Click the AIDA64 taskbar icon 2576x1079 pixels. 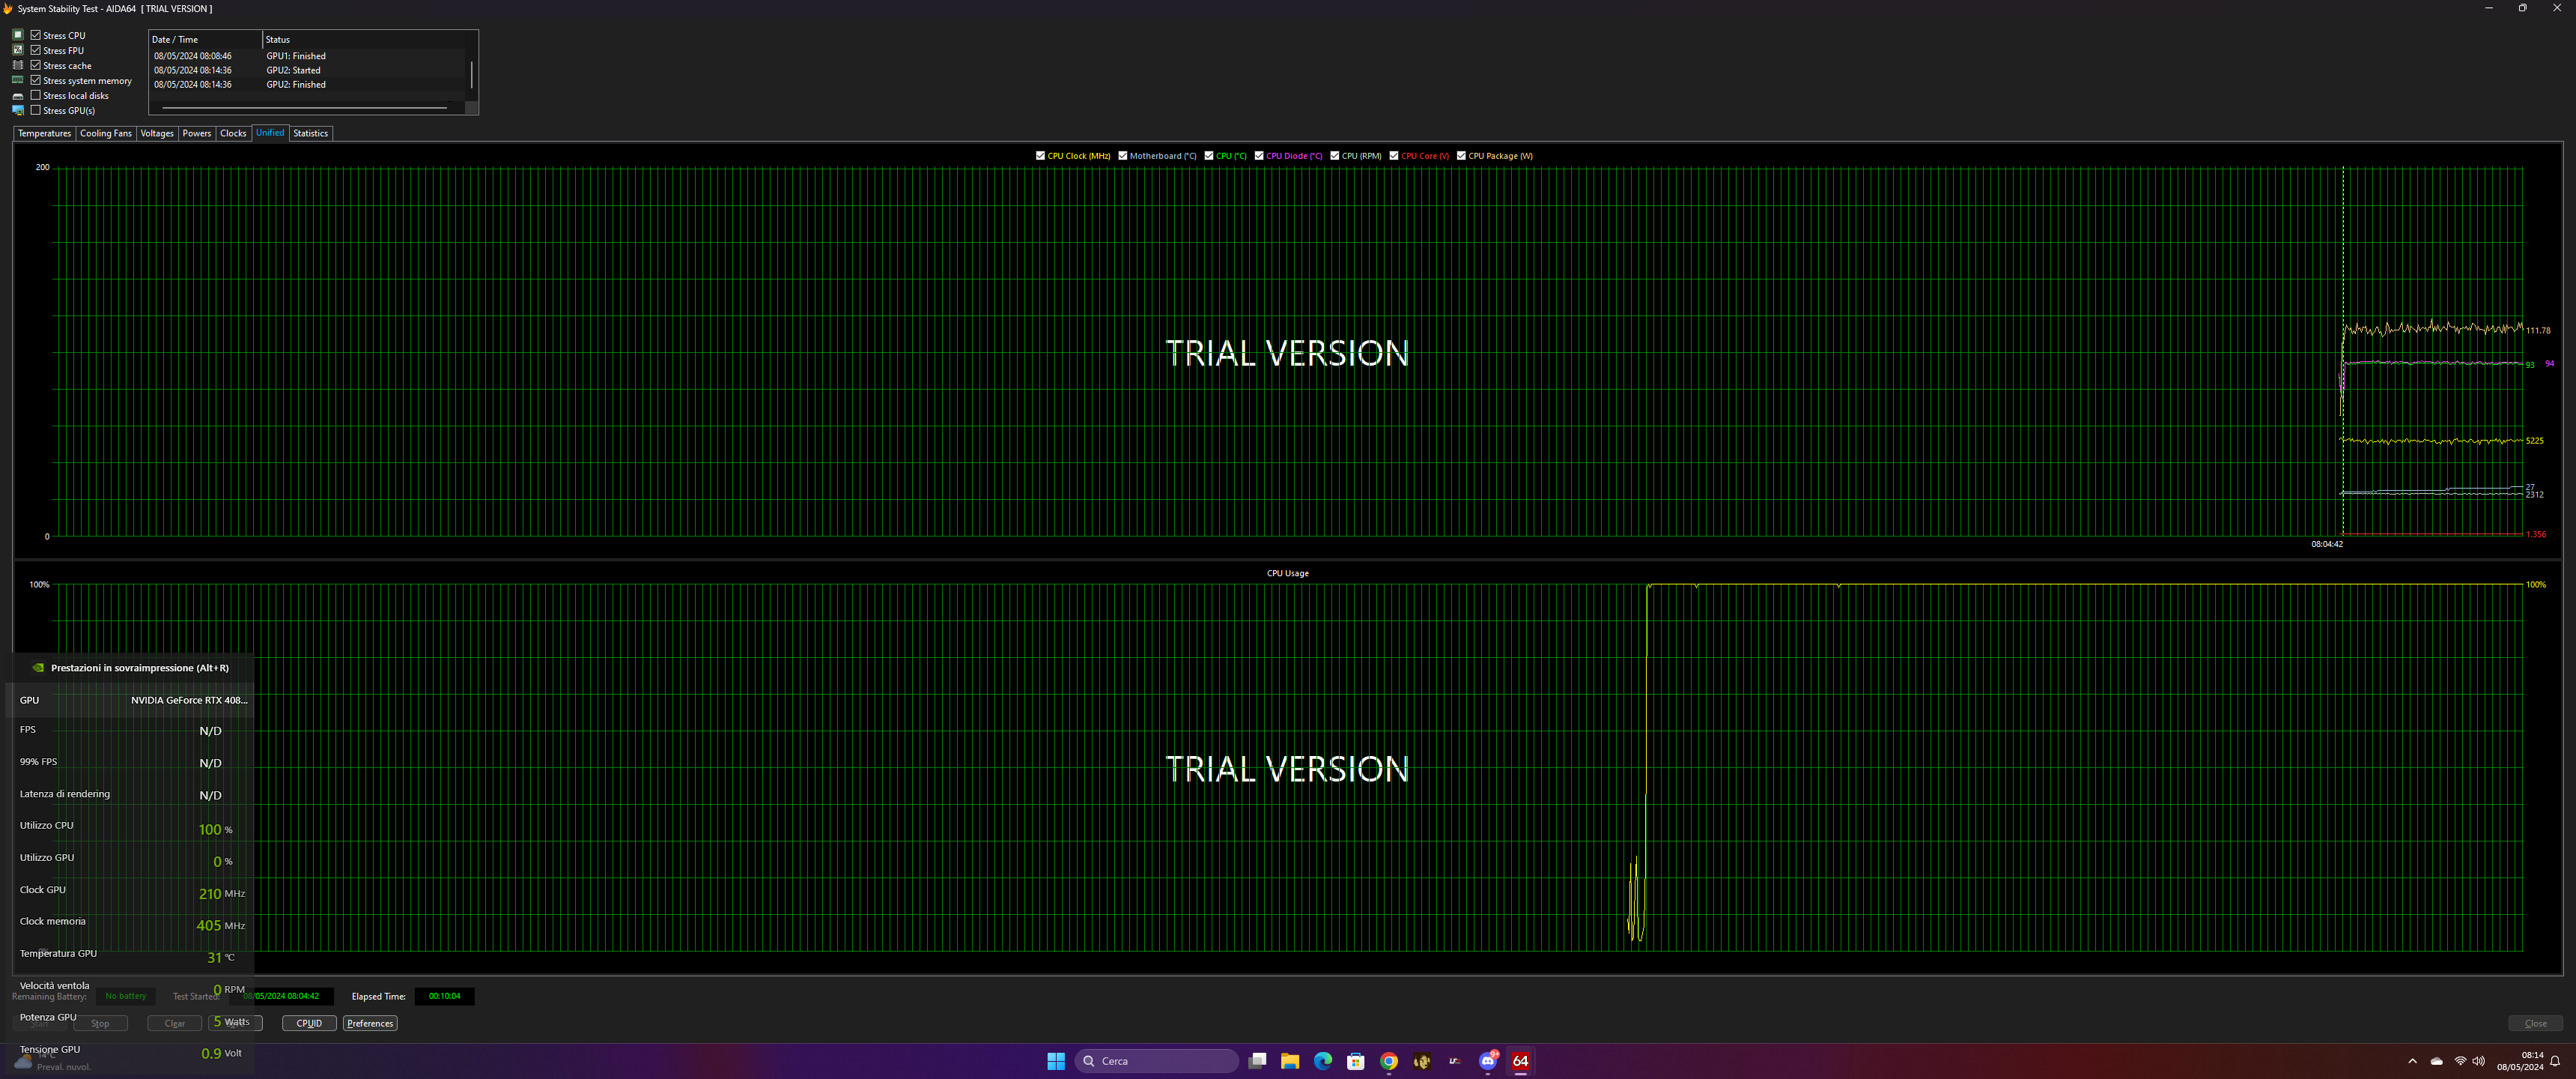pyautogui.click(x=1520, y=1061)
